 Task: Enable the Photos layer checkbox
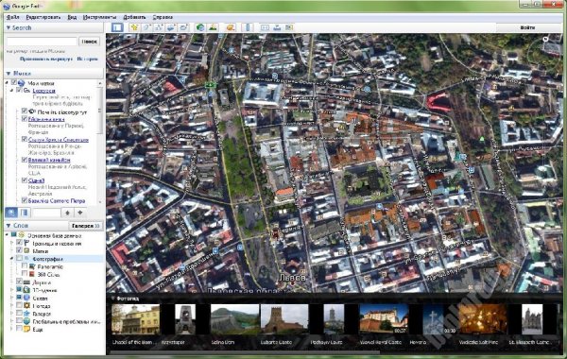[x=19, y=259]
